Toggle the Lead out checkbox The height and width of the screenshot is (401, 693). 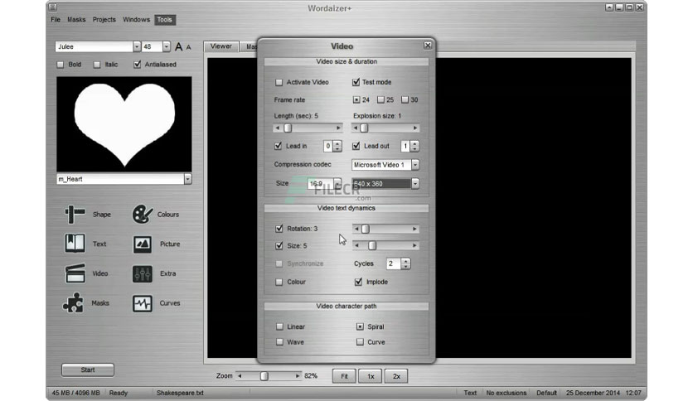pyautogui.click(x=356, y=146)
